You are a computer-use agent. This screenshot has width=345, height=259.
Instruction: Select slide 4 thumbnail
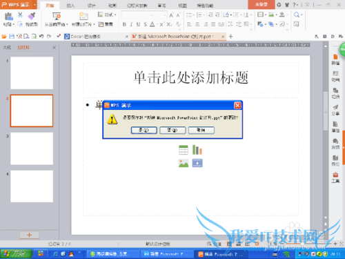32,186
